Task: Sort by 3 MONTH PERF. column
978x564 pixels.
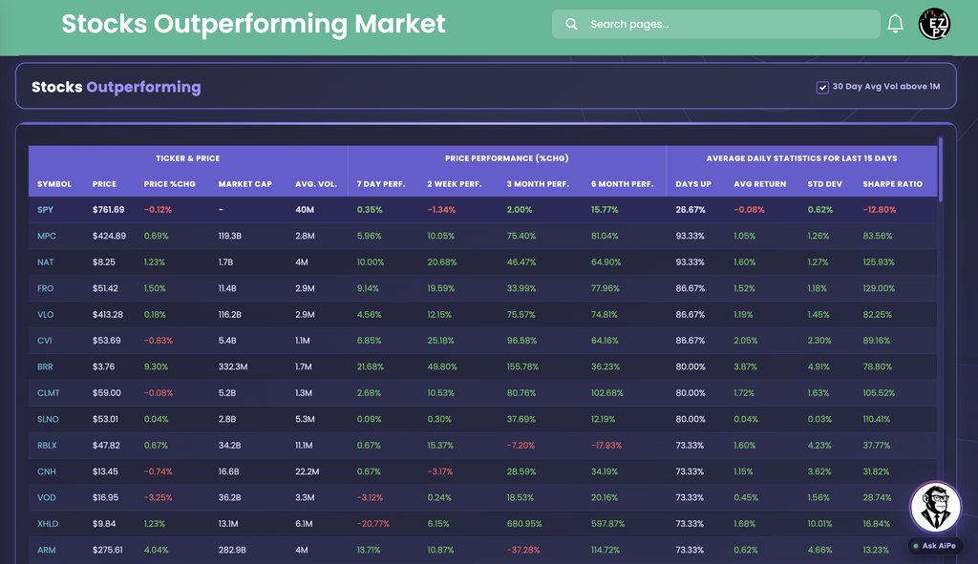Action: pos(538,184)
